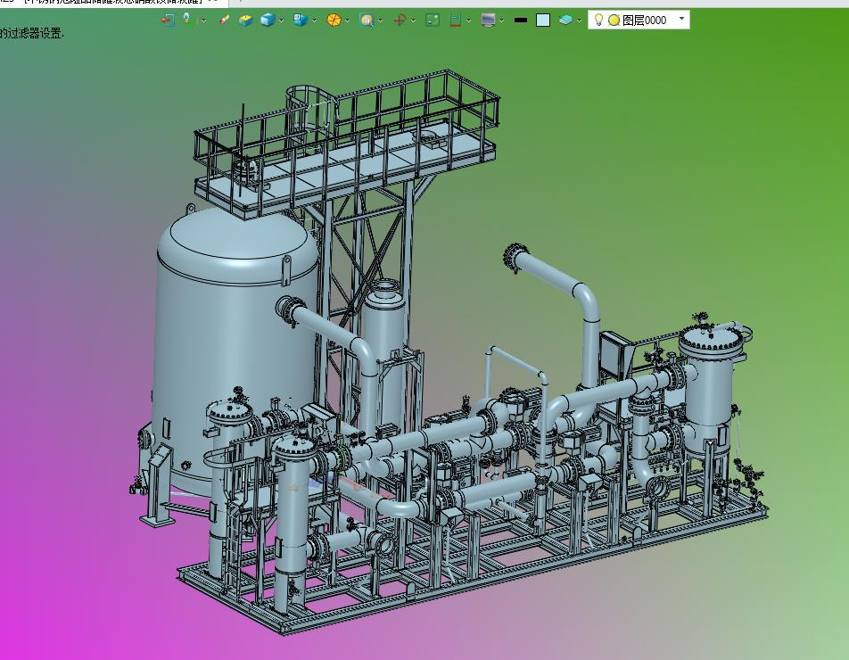The height and width of the screenshot is (660, 849).
Task: Open the coordinate axis icon's dropdown arrow
Action: click(x=203, y=21)
